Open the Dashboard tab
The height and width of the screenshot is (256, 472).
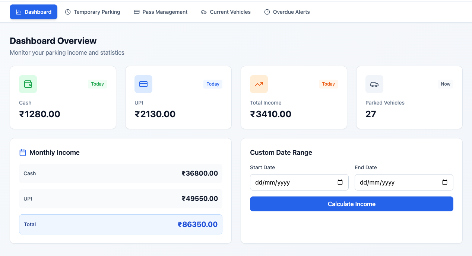[x=34, y=12]
